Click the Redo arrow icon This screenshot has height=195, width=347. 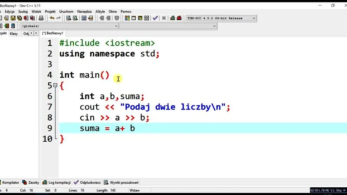click(x=59, y=18)
